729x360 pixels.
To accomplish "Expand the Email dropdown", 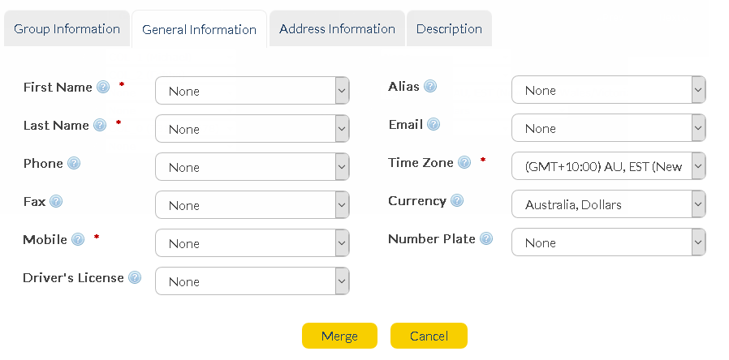I will pyautogui.click(x=608, y=128).
